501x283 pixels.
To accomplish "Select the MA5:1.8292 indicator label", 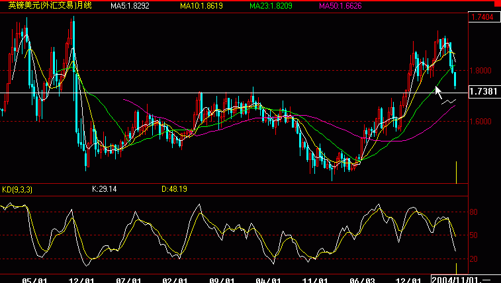I will click(x=130, y=6).
